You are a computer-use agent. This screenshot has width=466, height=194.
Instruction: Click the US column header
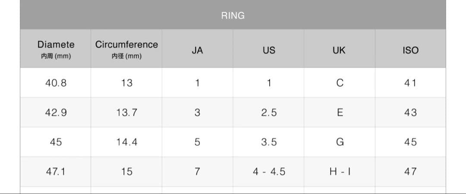click(x=268, y=50)
